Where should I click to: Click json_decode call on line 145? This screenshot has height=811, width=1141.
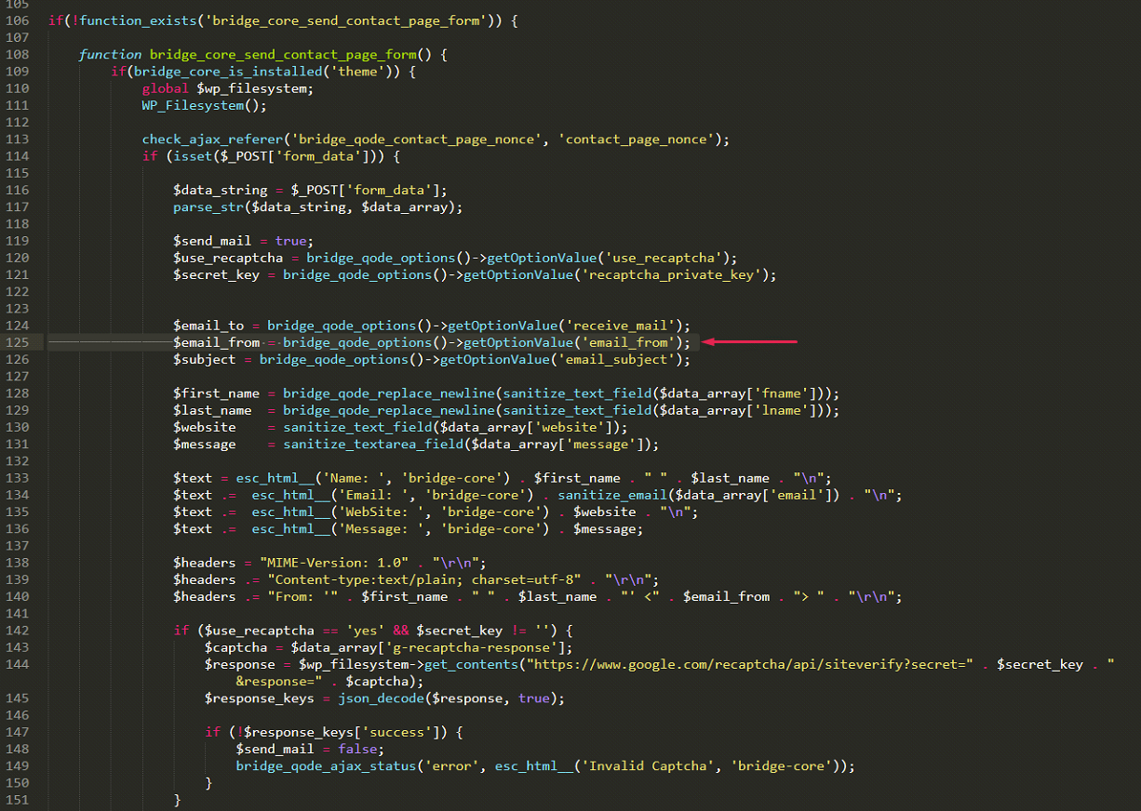pos(451,698)
